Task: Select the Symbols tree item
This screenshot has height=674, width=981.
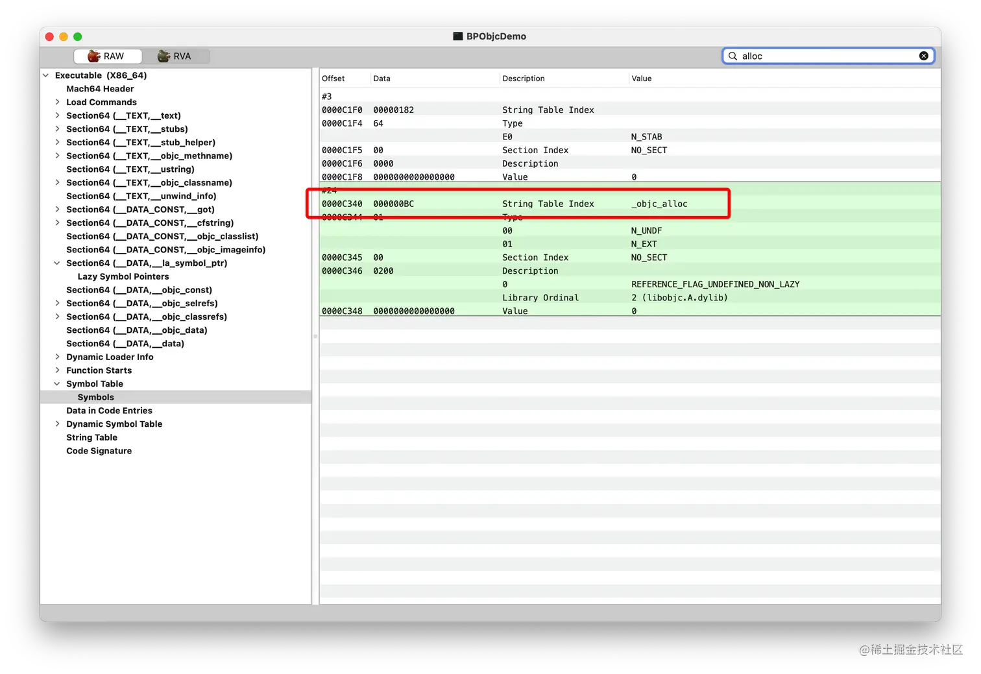Action: 95,397
